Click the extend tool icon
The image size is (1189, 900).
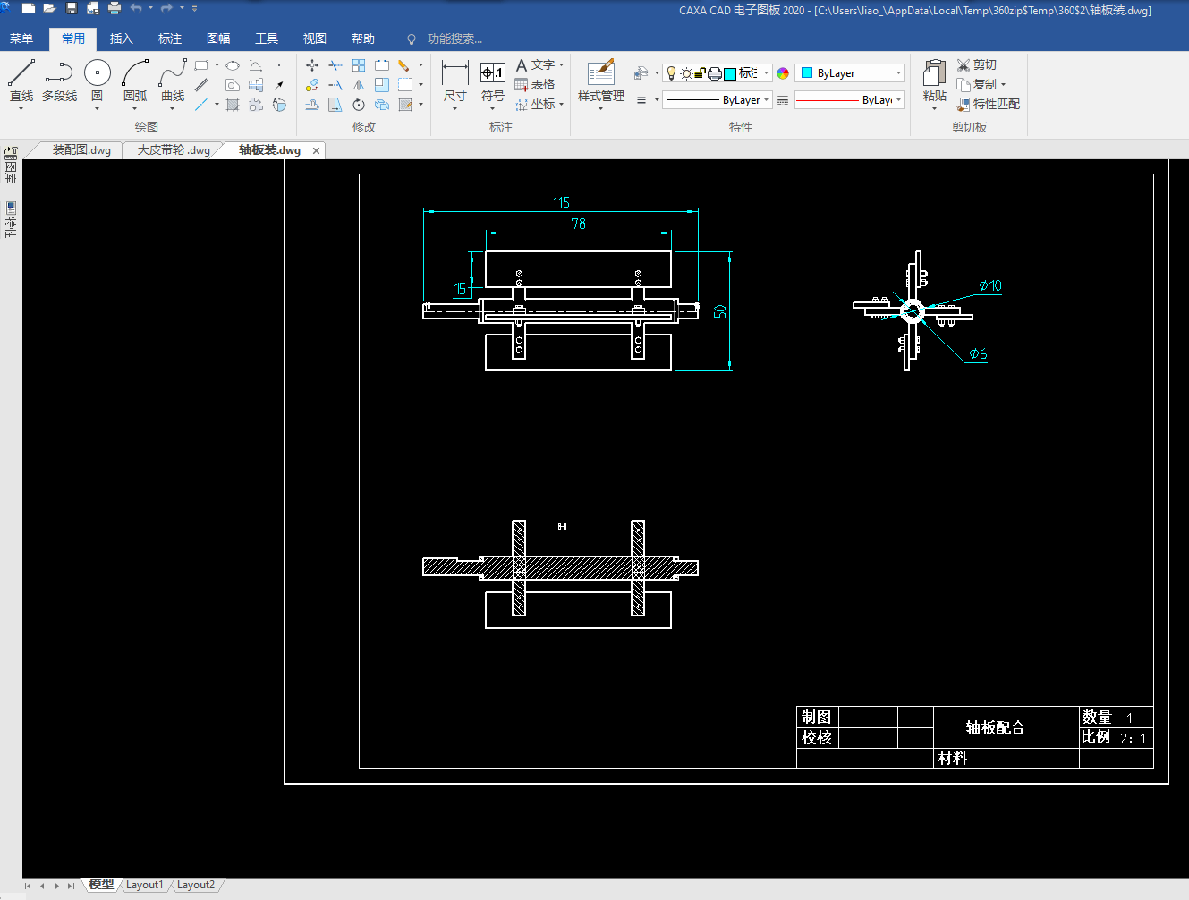pyautogui.click(x=335, y=85)
